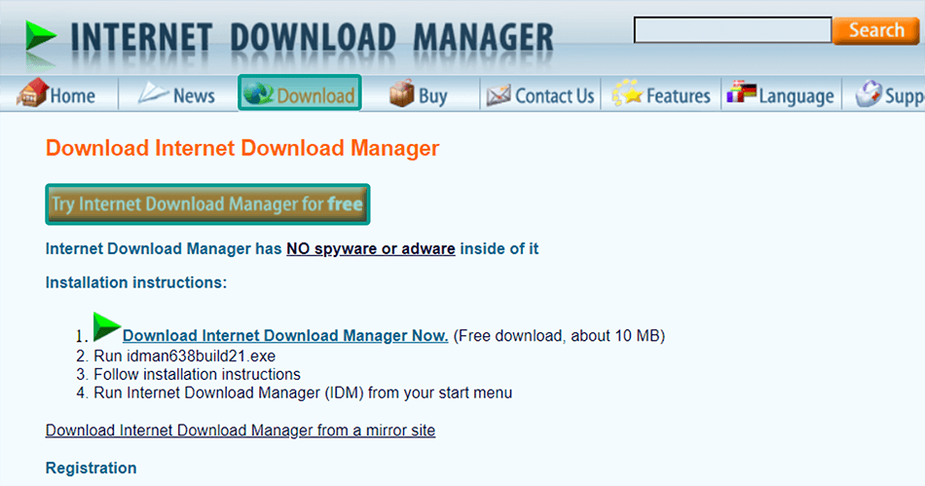The height and width of the screenshot is (486, 925).
Task: Click the Download Internet Download Manager heading
Action: [x=242, y=148]
